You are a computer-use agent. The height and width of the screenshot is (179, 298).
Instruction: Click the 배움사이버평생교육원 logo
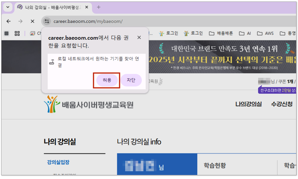[x=88, y=105]
